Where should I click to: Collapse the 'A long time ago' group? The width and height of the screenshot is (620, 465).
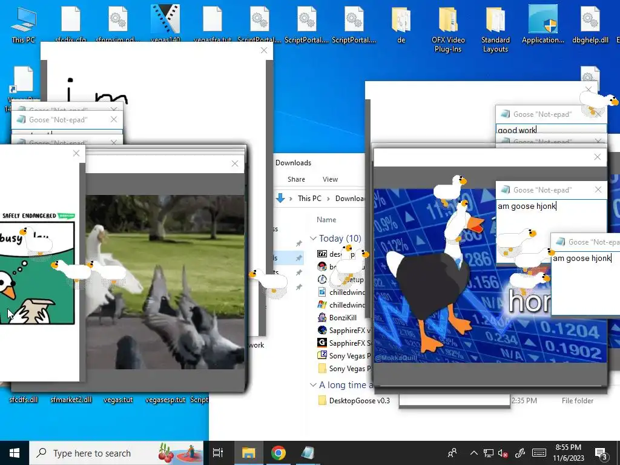pyautogui.click(x=313, y=384)
